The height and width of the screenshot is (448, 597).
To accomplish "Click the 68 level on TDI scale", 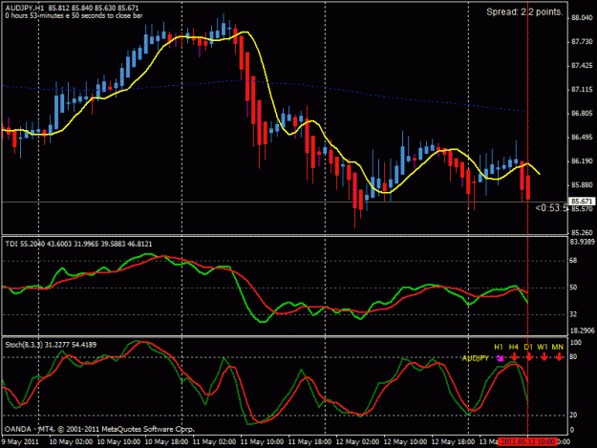I will click(x=573, y=261).
